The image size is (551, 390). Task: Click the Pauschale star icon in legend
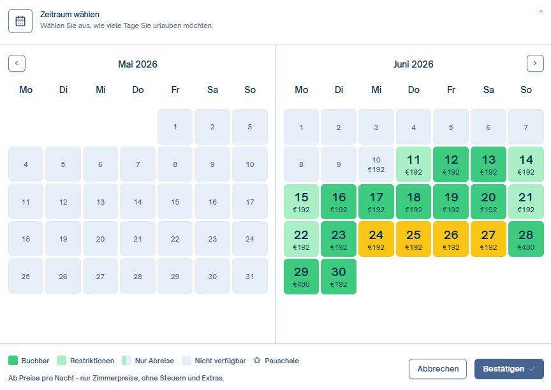[258, 361]
